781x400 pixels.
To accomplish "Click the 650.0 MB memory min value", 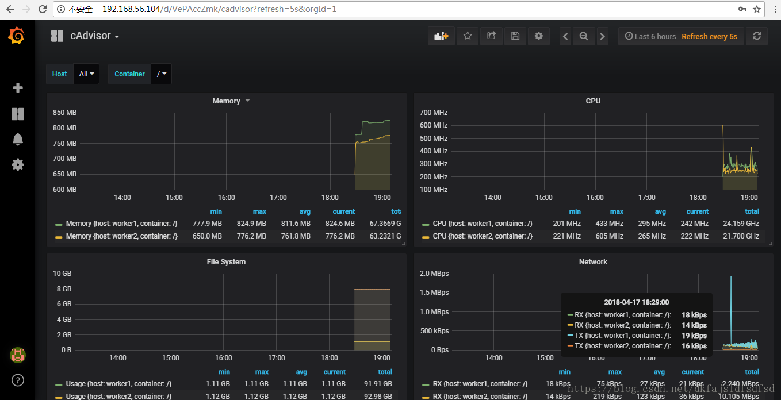I will click(x=207, y=236).
